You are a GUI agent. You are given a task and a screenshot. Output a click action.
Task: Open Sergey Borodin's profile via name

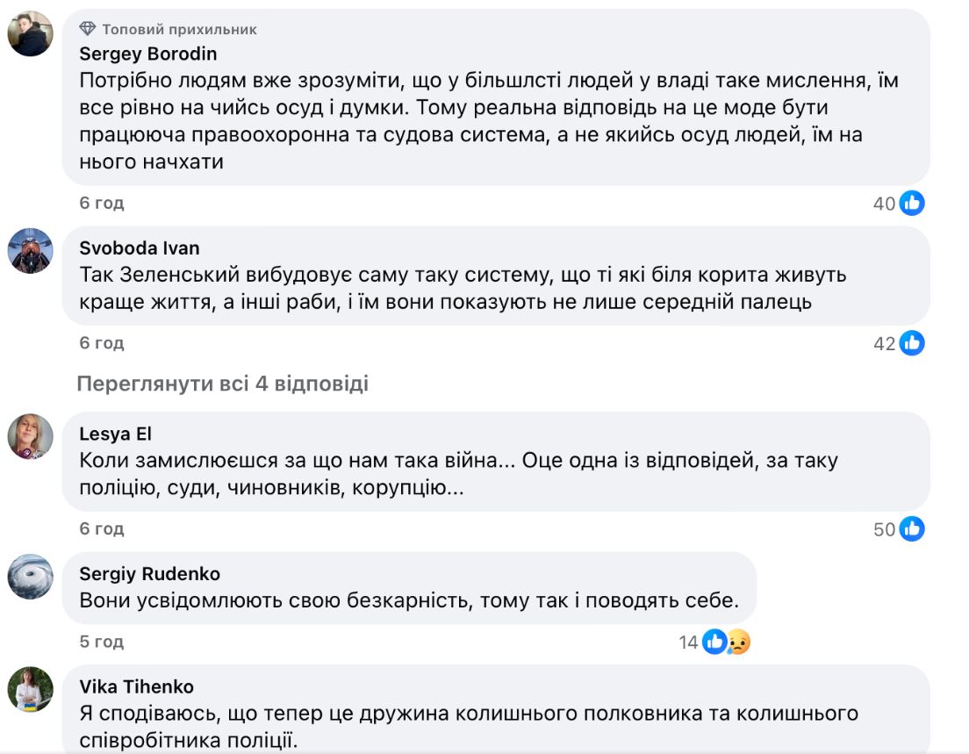[147, 54]
